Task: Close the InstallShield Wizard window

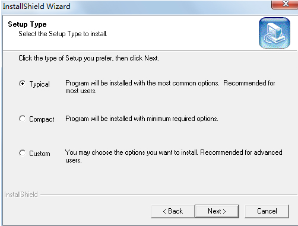Action: (284, 4)
